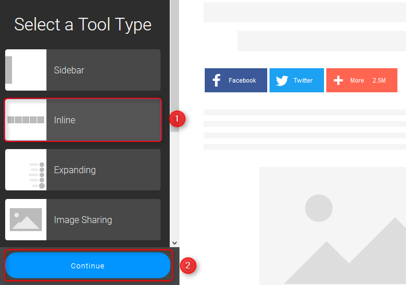Click the plus icon on More button
This screenshot has width=406, height=285.
tap(338, 80)
